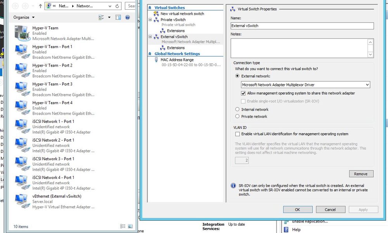Open Extensions under Private vSwitch
The image size is (388, 233).
(x=176, y=31)
